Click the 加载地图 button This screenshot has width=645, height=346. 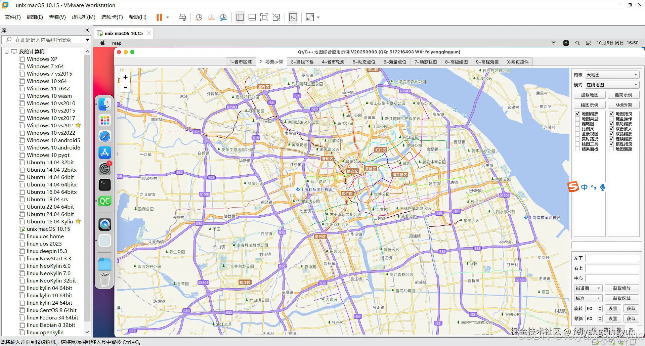589,95
